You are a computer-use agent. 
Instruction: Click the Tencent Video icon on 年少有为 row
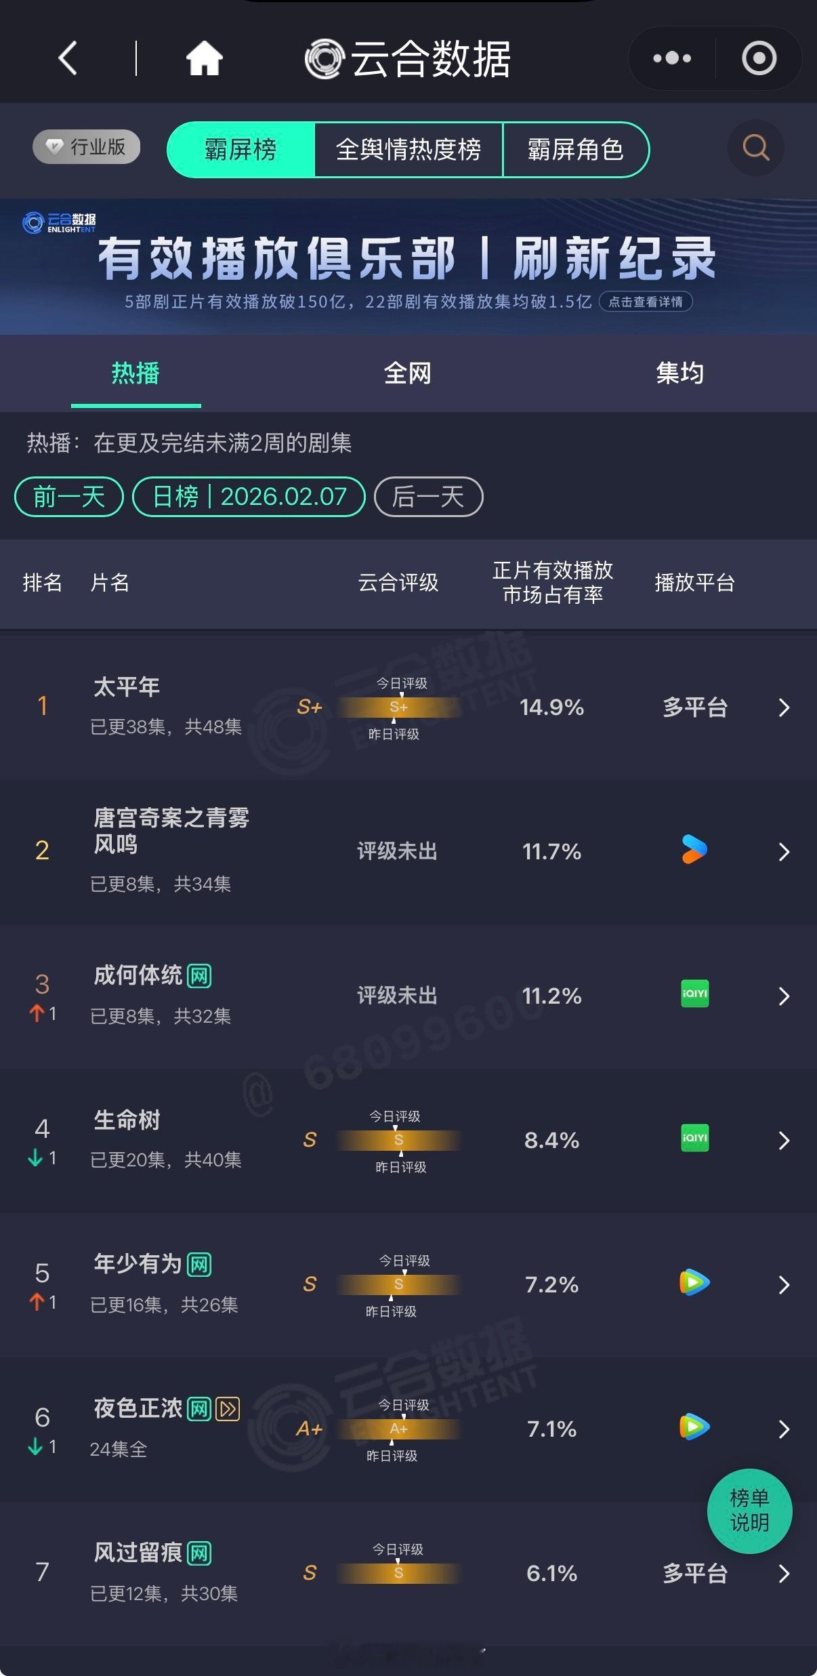click(693, 1284)
